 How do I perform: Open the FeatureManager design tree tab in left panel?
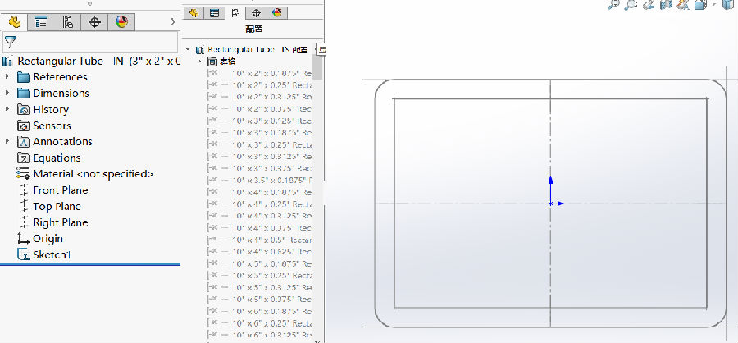[15, 22]
